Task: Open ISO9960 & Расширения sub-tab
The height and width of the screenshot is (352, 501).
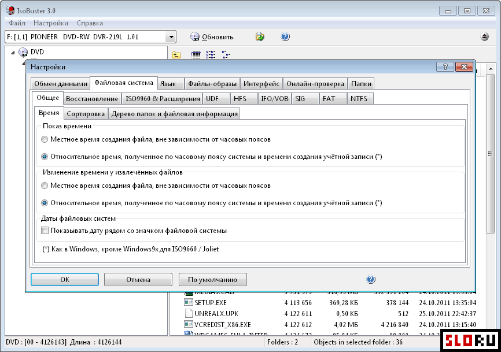Action: [x=163, y=99]
